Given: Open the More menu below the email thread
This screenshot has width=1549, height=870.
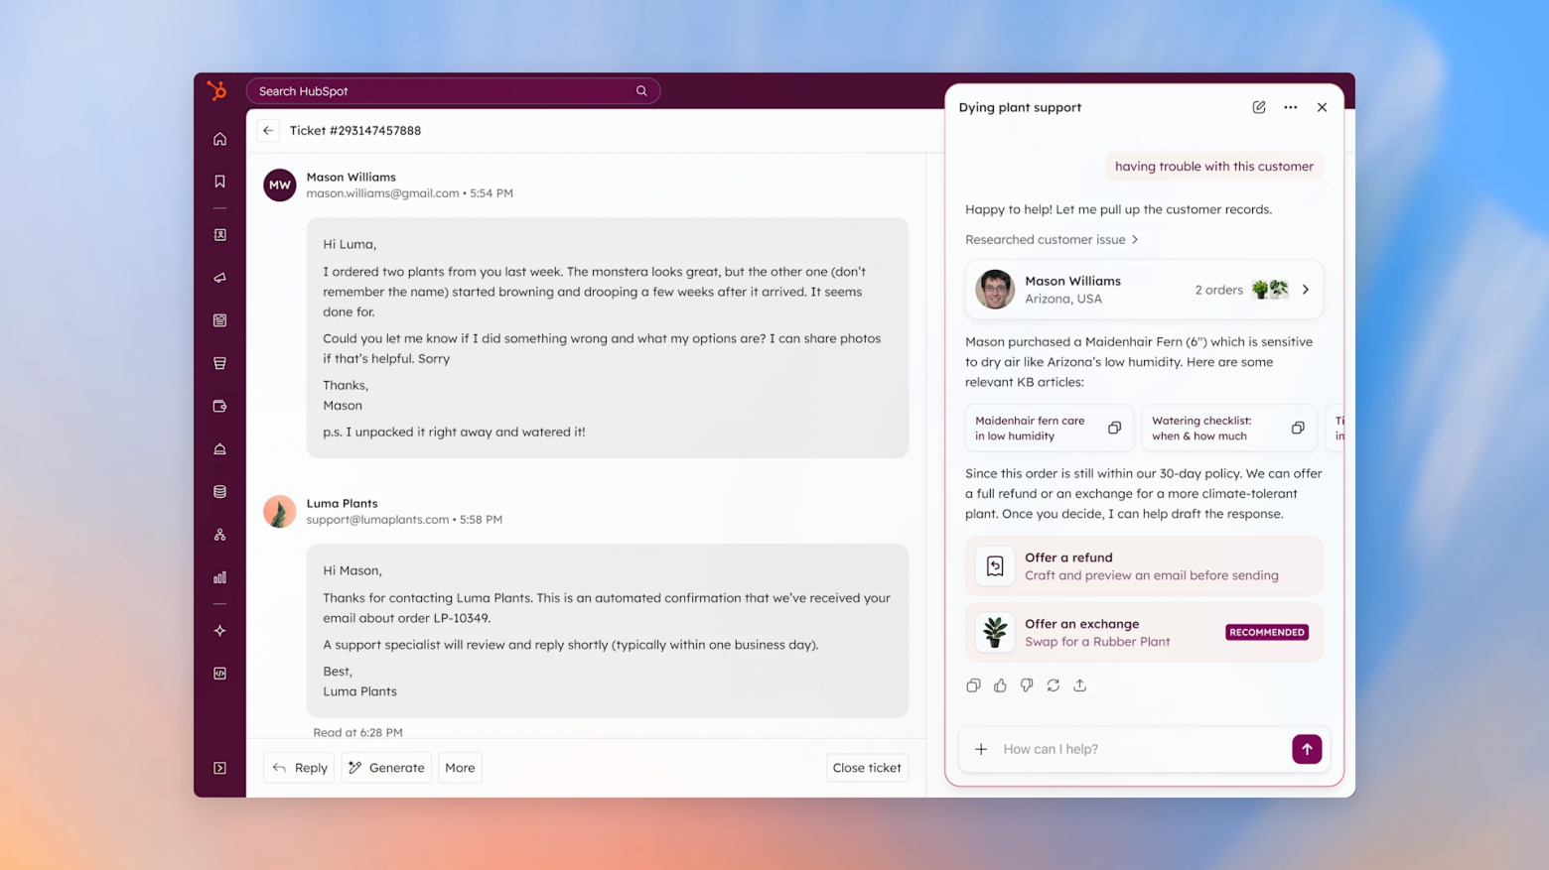Looking at the screenshot, I should 460,767.
